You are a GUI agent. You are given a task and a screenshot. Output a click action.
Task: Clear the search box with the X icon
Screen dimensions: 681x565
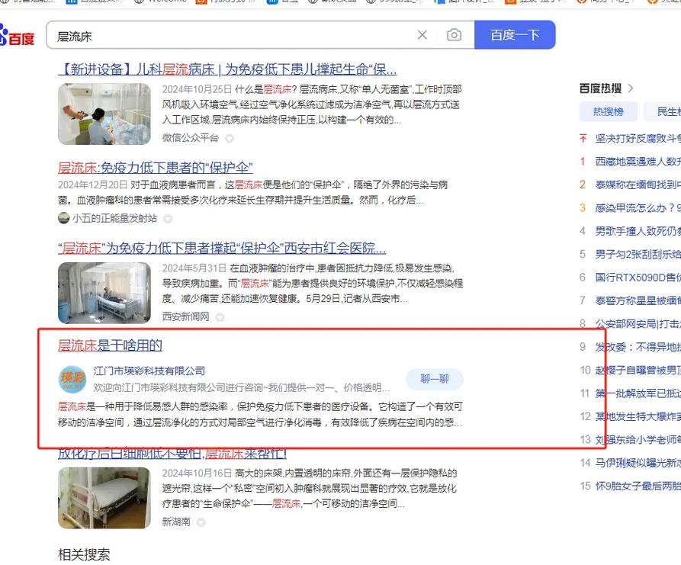pos(422,35)
